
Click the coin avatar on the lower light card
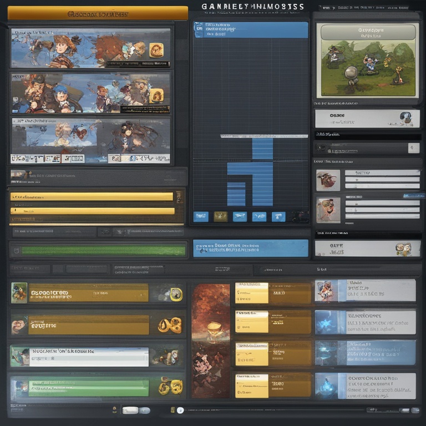pos(404,248)
